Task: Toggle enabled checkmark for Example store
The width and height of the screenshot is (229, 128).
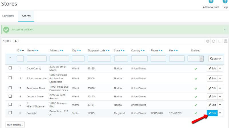Action: [x=196, y=113]
